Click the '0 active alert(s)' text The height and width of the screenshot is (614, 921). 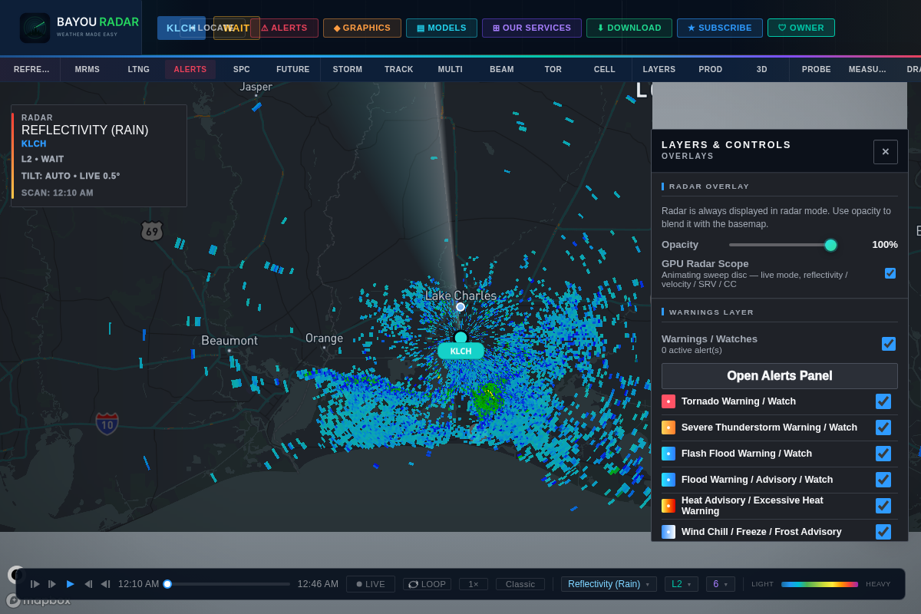click(x=692, y=350)
